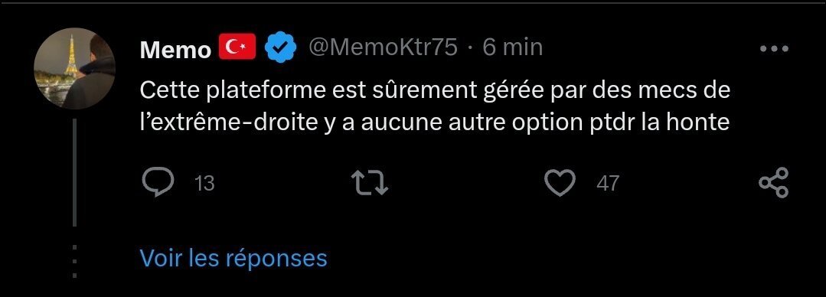Screen dimensions: 826x297
Task: Click the word extrême-droite in the tweet
Action: pyautogui.click(x=229, y=123)
